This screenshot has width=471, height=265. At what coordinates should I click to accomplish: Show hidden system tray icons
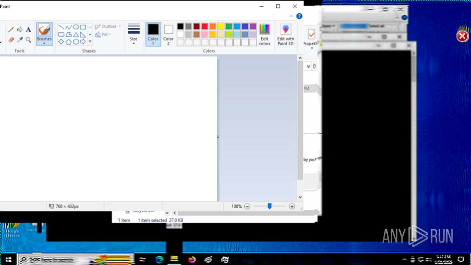tap(404, 259)
